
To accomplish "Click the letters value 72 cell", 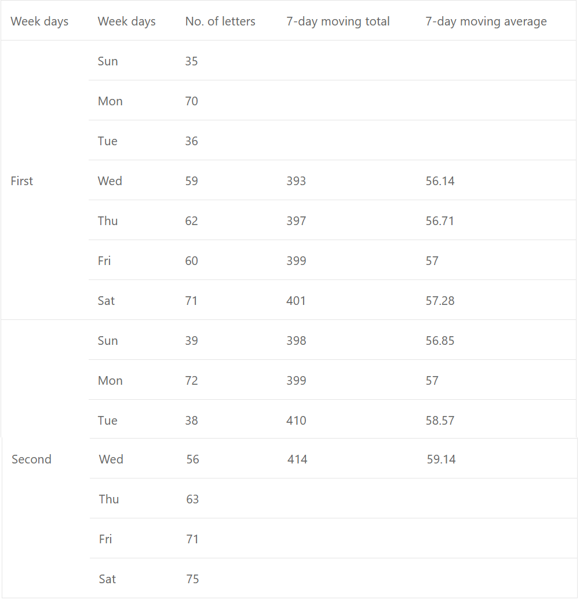I will tap(192, 381).
